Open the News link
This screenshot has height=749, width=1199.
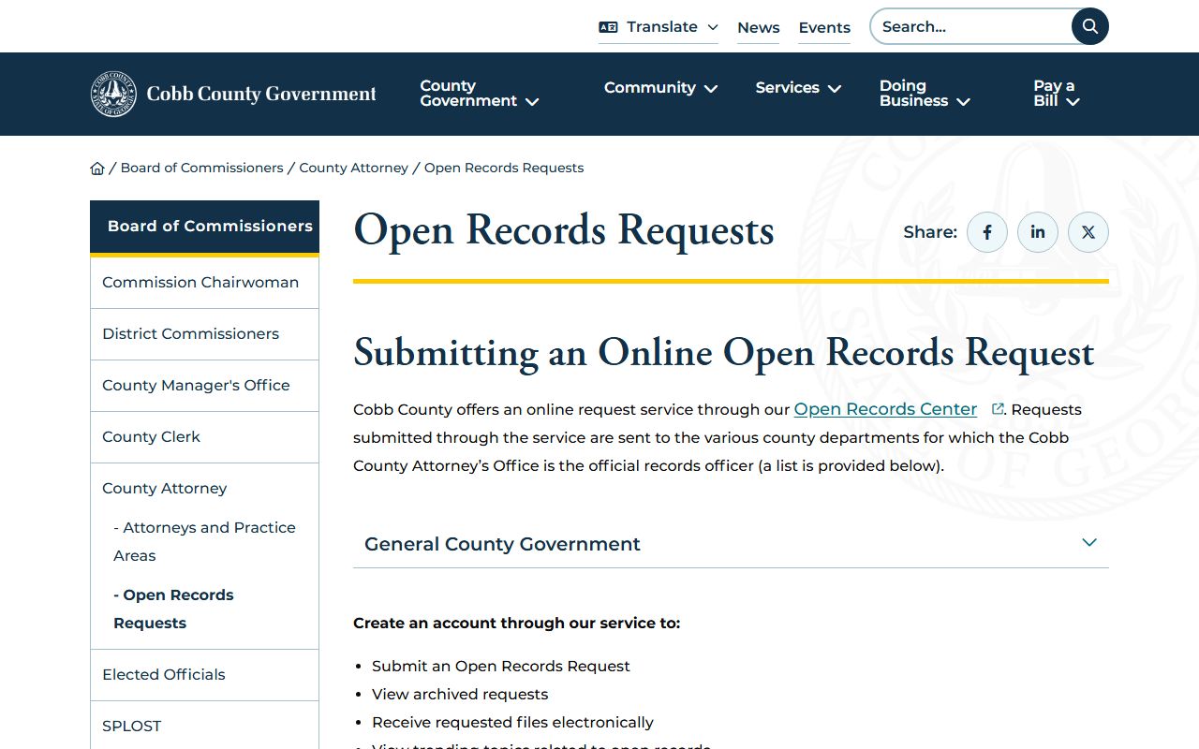coord(758,28)
